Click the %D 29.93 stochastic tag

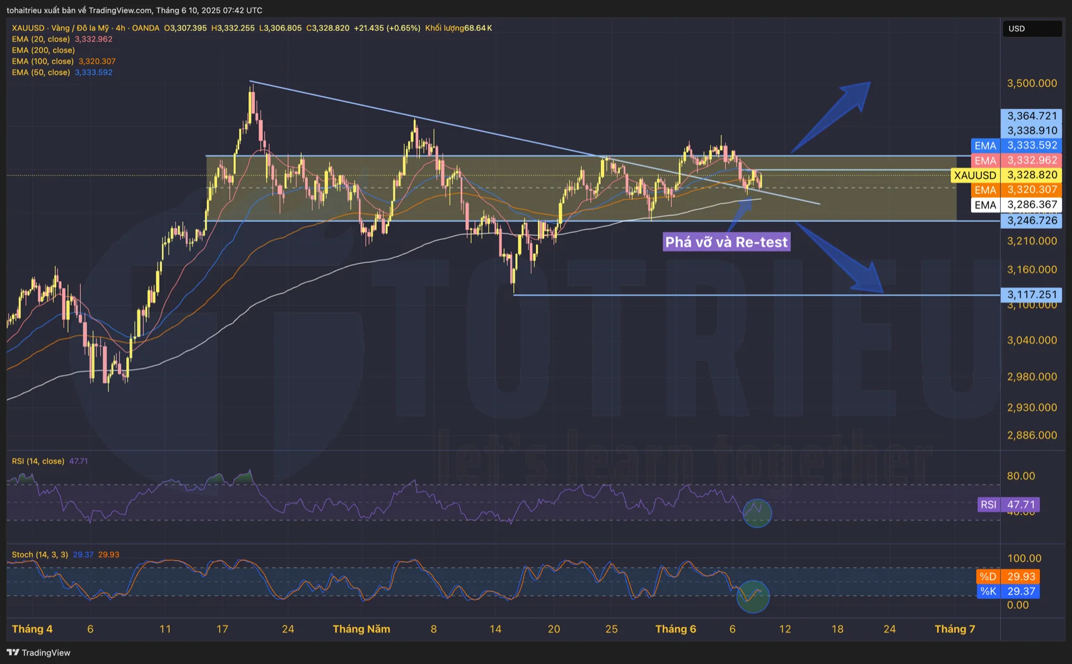(1008, 576)
